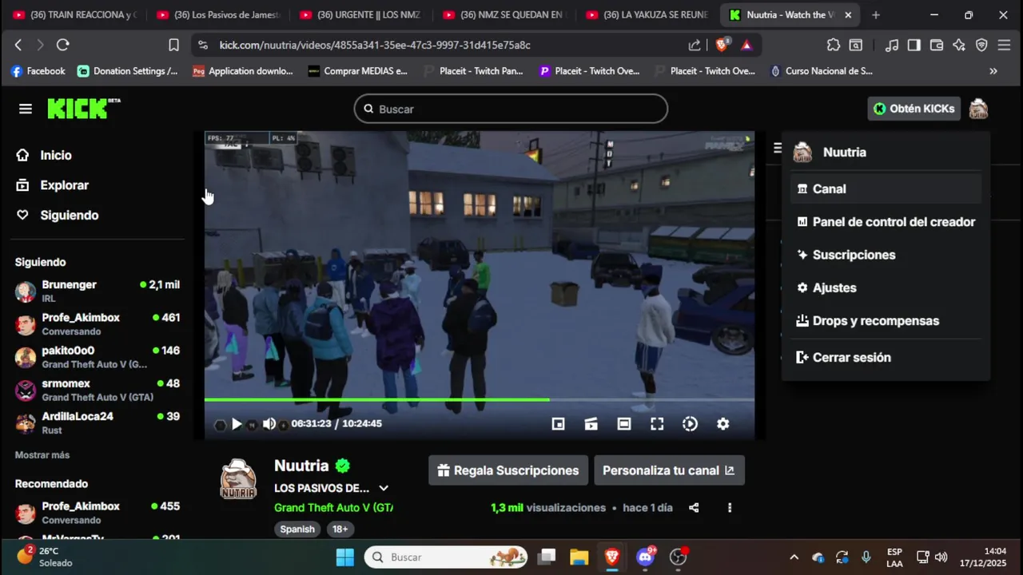Click the Spanish language tag

pyautogui.click(x=297, y=529)
